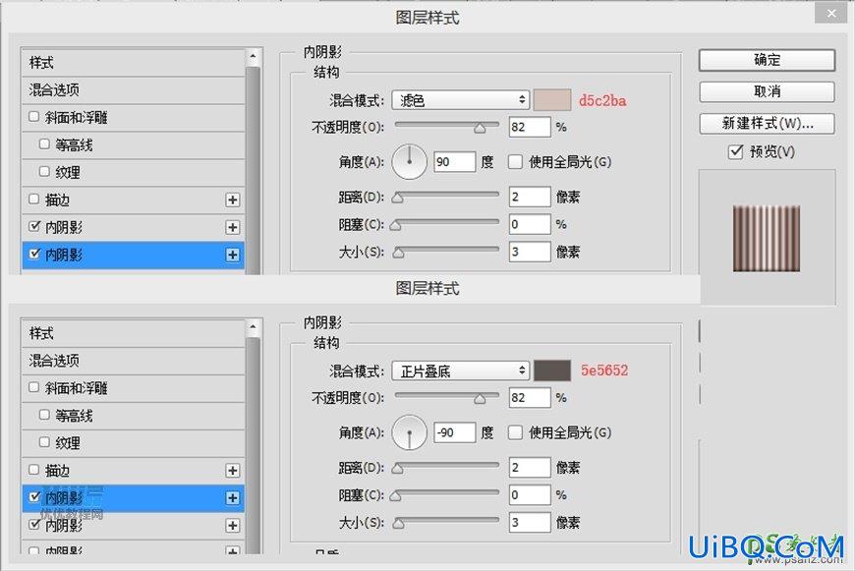Screen dimensions: 855x571
Task: Uncheck the highlighted 内阴影 checkbox in 正片叠底 dialog
Action: tap(35, 497)
